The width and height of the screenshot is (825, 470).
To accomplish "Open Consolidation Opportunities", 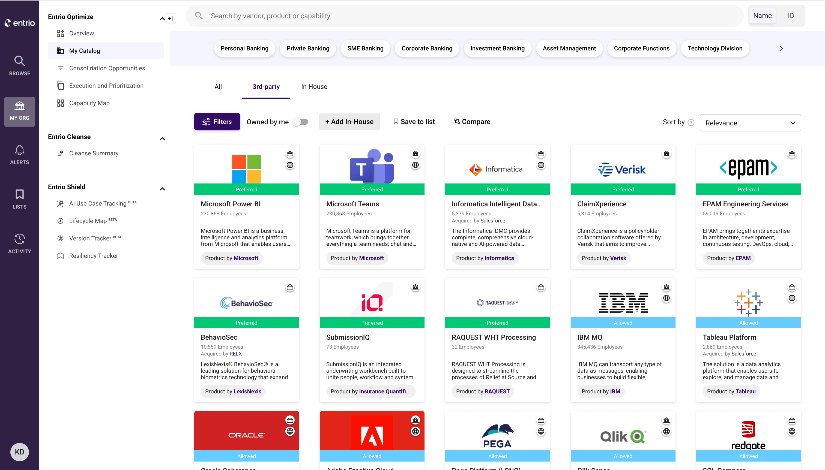I will (106, 68).
